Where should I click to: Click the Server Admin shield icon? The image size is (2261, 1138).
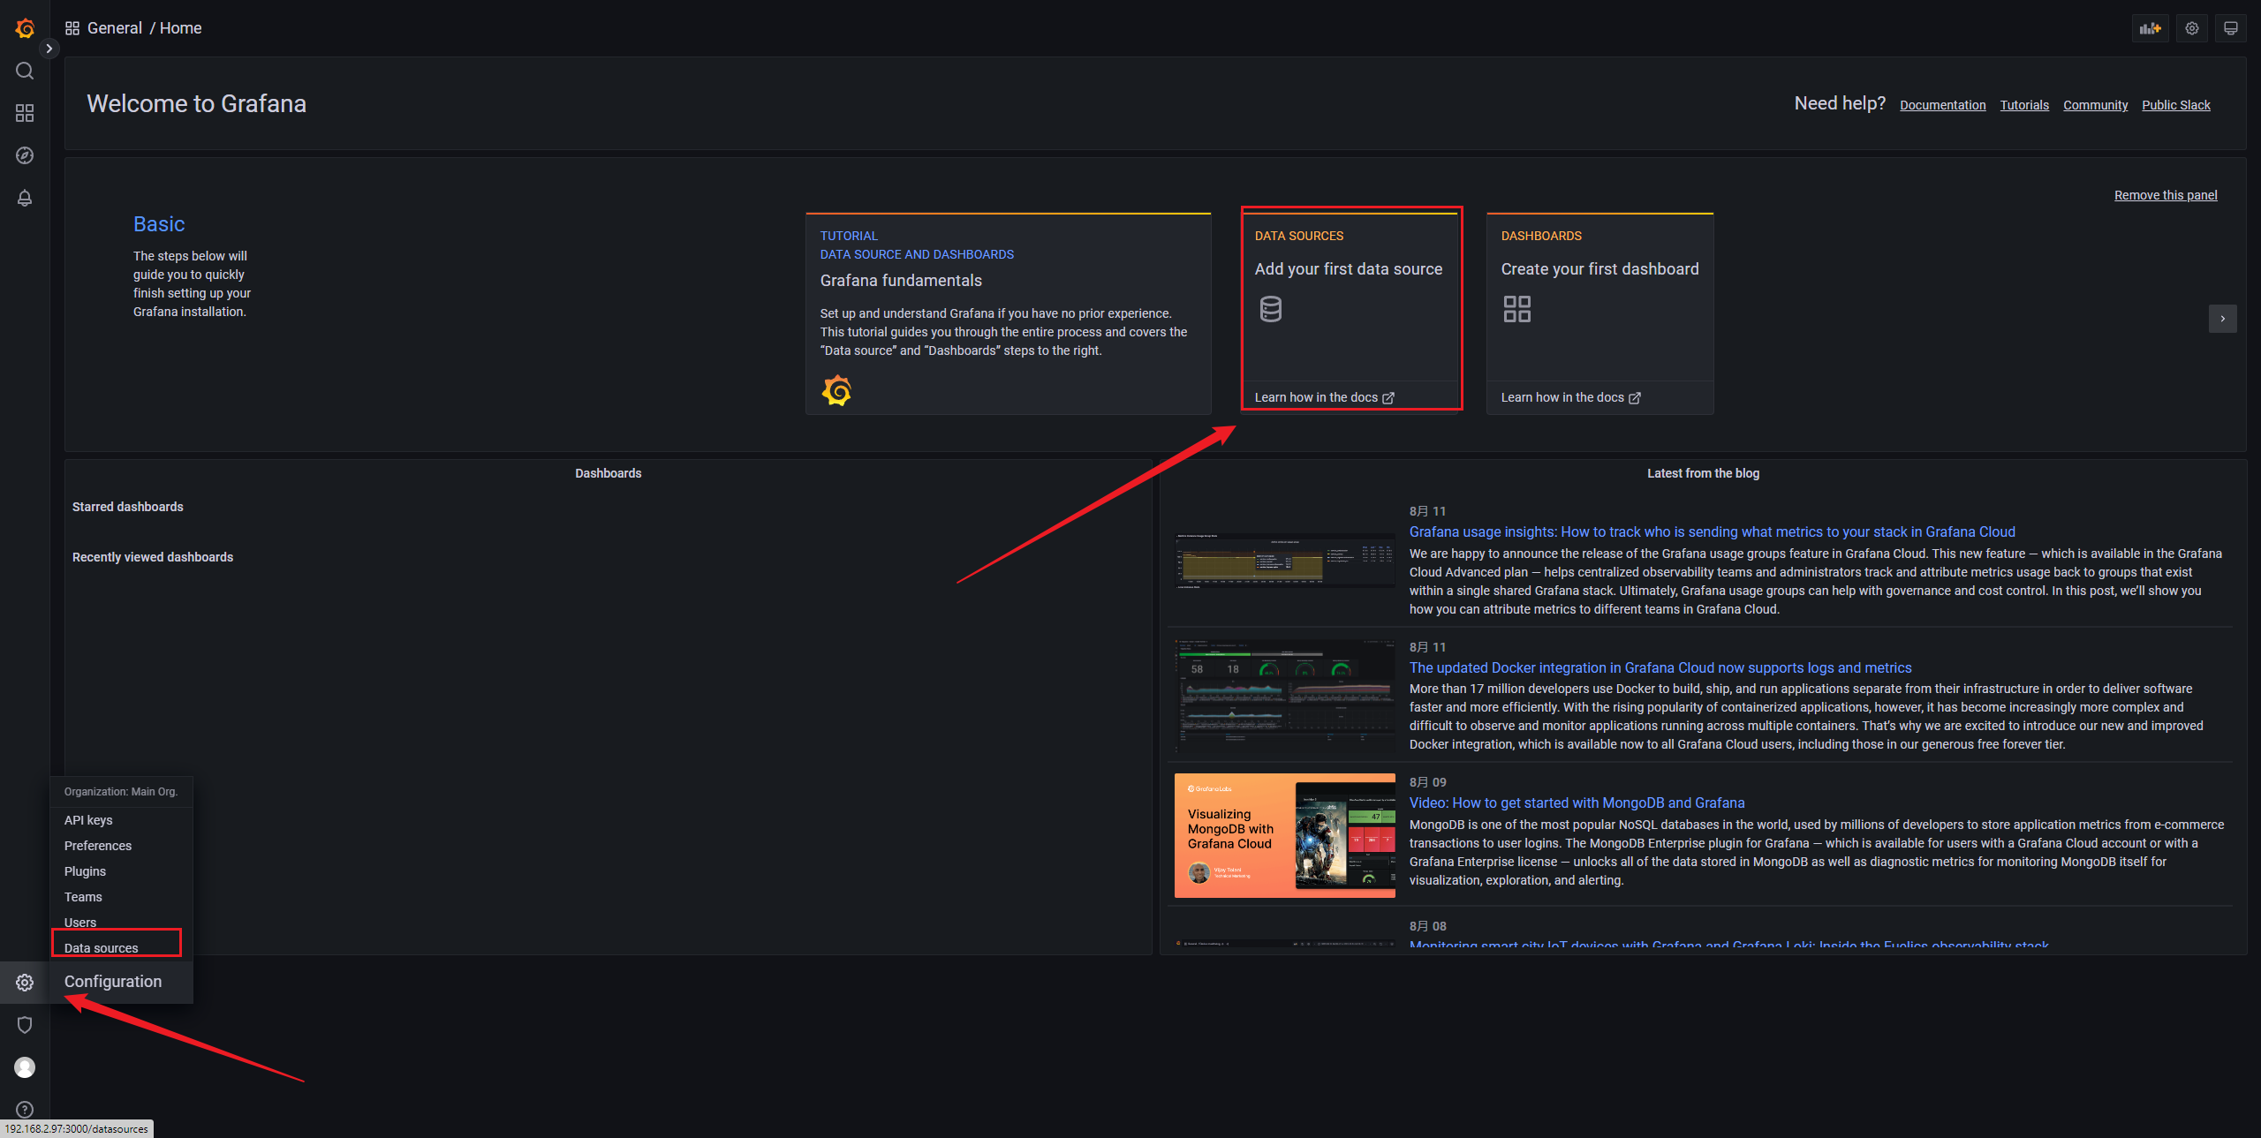coord(25,1025)
